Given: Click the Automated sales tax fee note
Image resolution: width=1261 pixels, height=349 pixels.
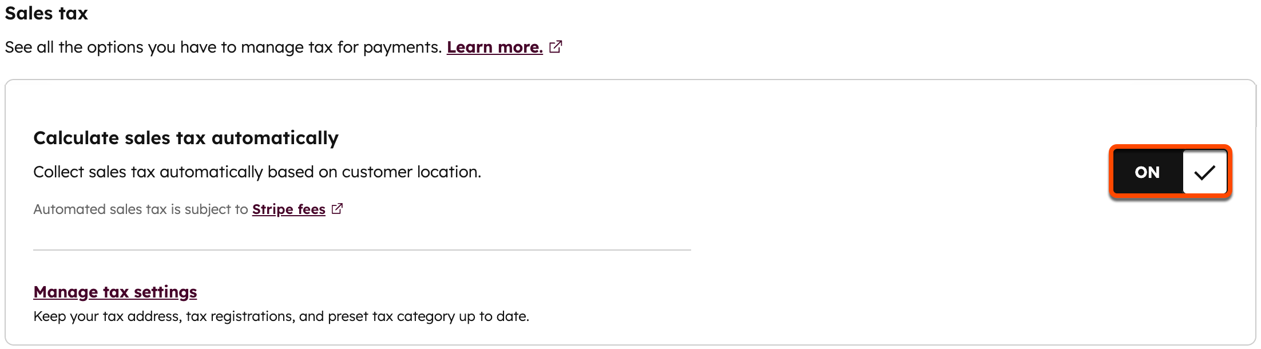Looking at the screenshot, I should click(x=140, y=209).
